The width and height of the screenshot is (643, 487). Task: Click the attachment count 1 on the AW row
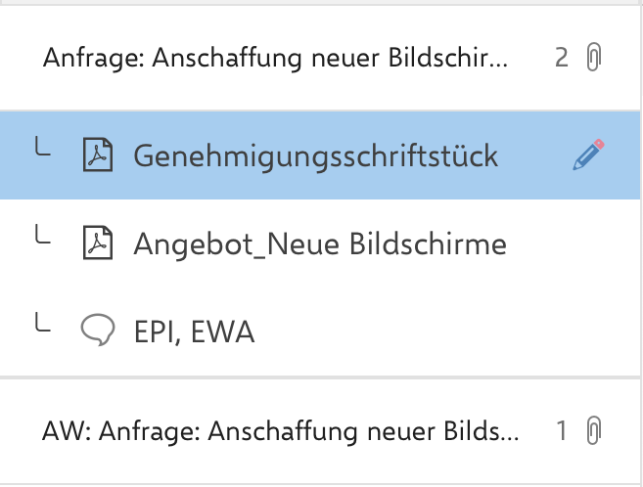[x=561, y=430]
